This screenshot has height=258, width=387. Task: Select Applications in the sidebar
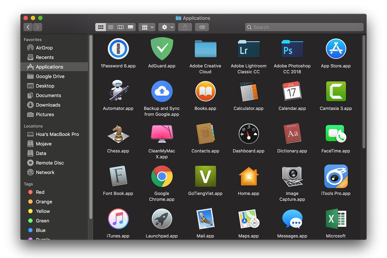54,67
